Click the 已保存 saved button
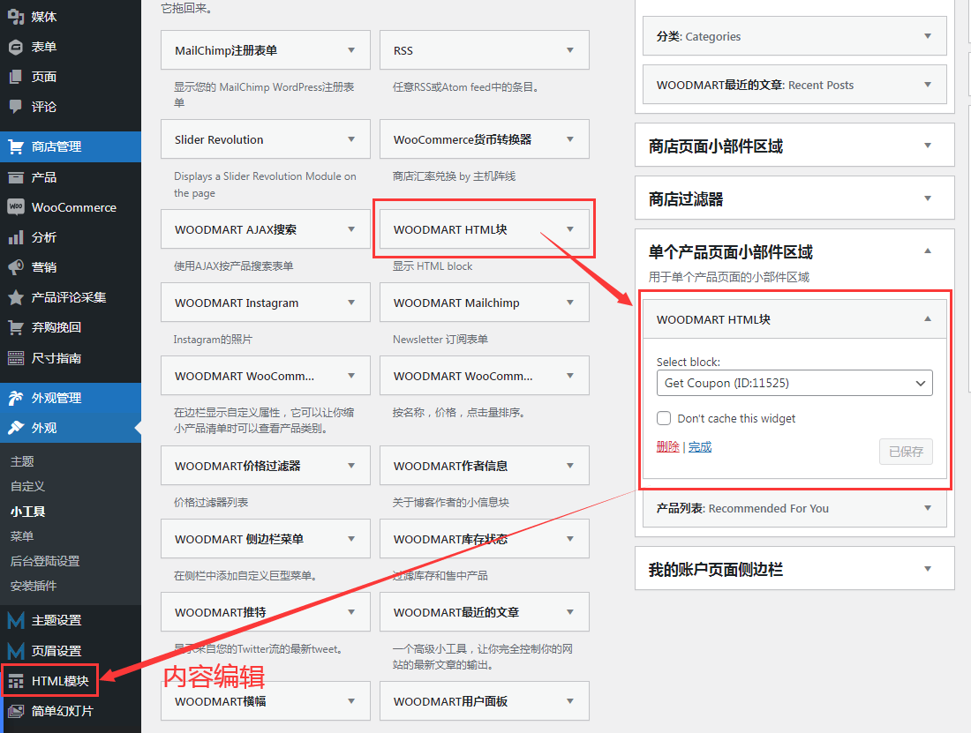Viewport: 971px width, 733px height. tap(906, 452)
